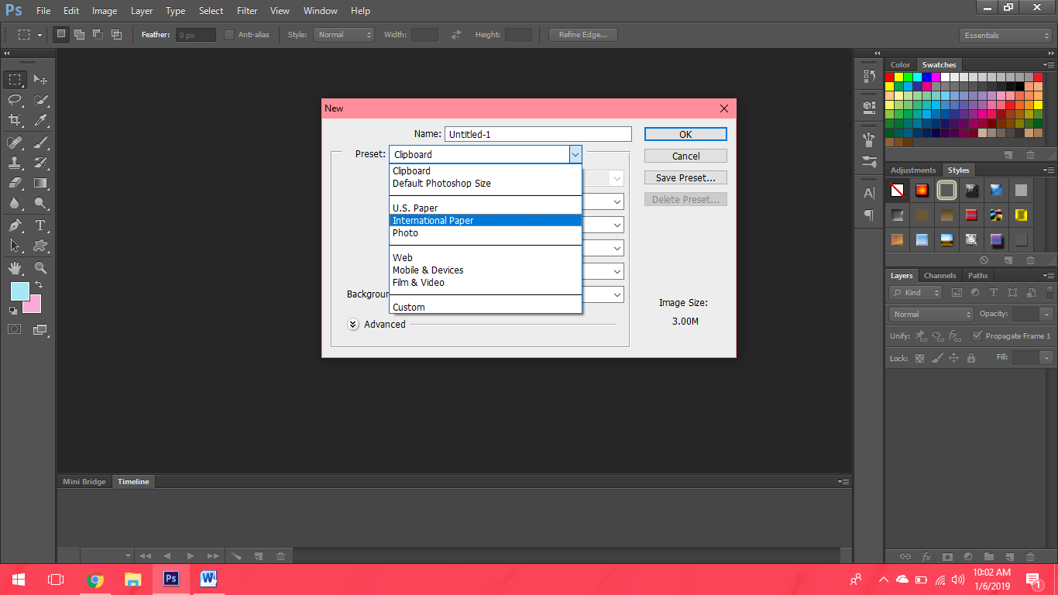Select the Pen tool
1058x595 pixels.
(15, 225)
